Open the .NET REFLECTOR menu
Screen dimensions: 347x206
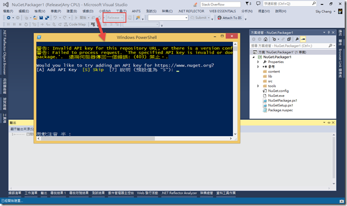coord(191,11)
